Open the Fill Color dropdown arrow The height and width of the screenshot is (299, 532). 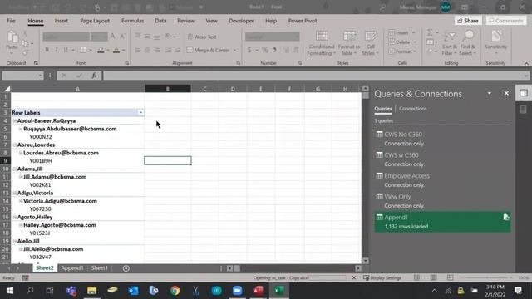pos(108,50)
